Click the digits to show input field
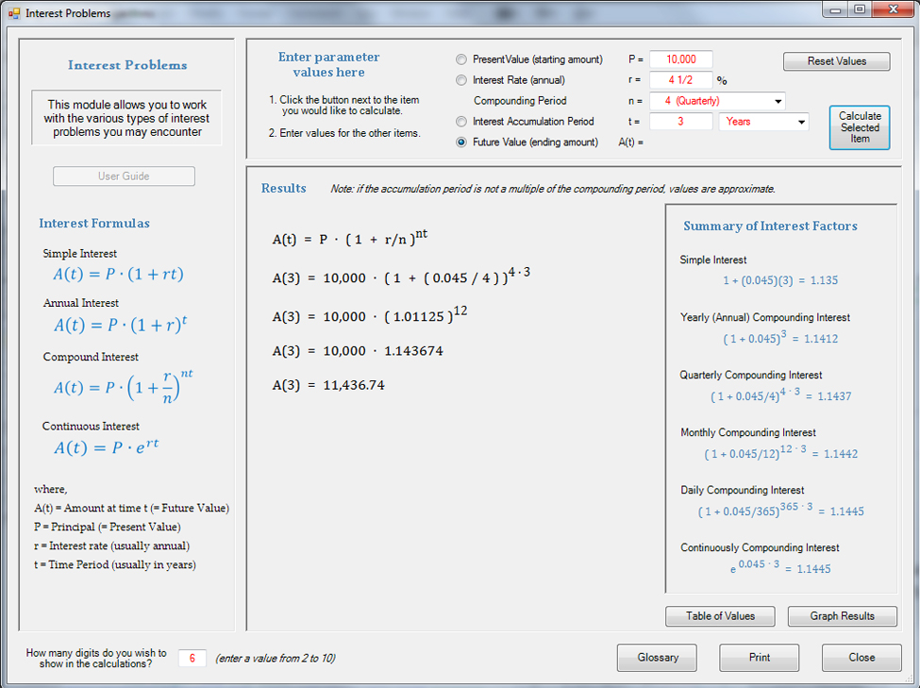This screenshot has width=920, height=688. [192, 658]
